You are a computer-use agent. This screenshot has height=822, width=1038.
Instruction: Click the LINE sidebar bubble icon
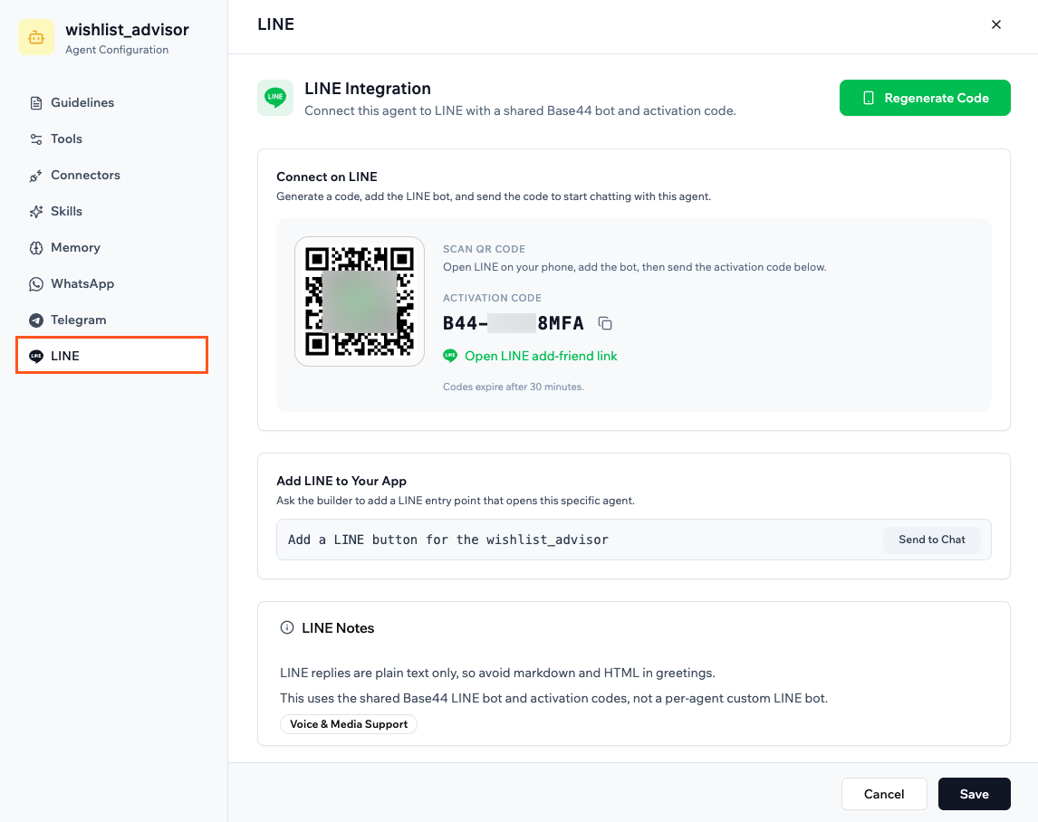point(36,356)
